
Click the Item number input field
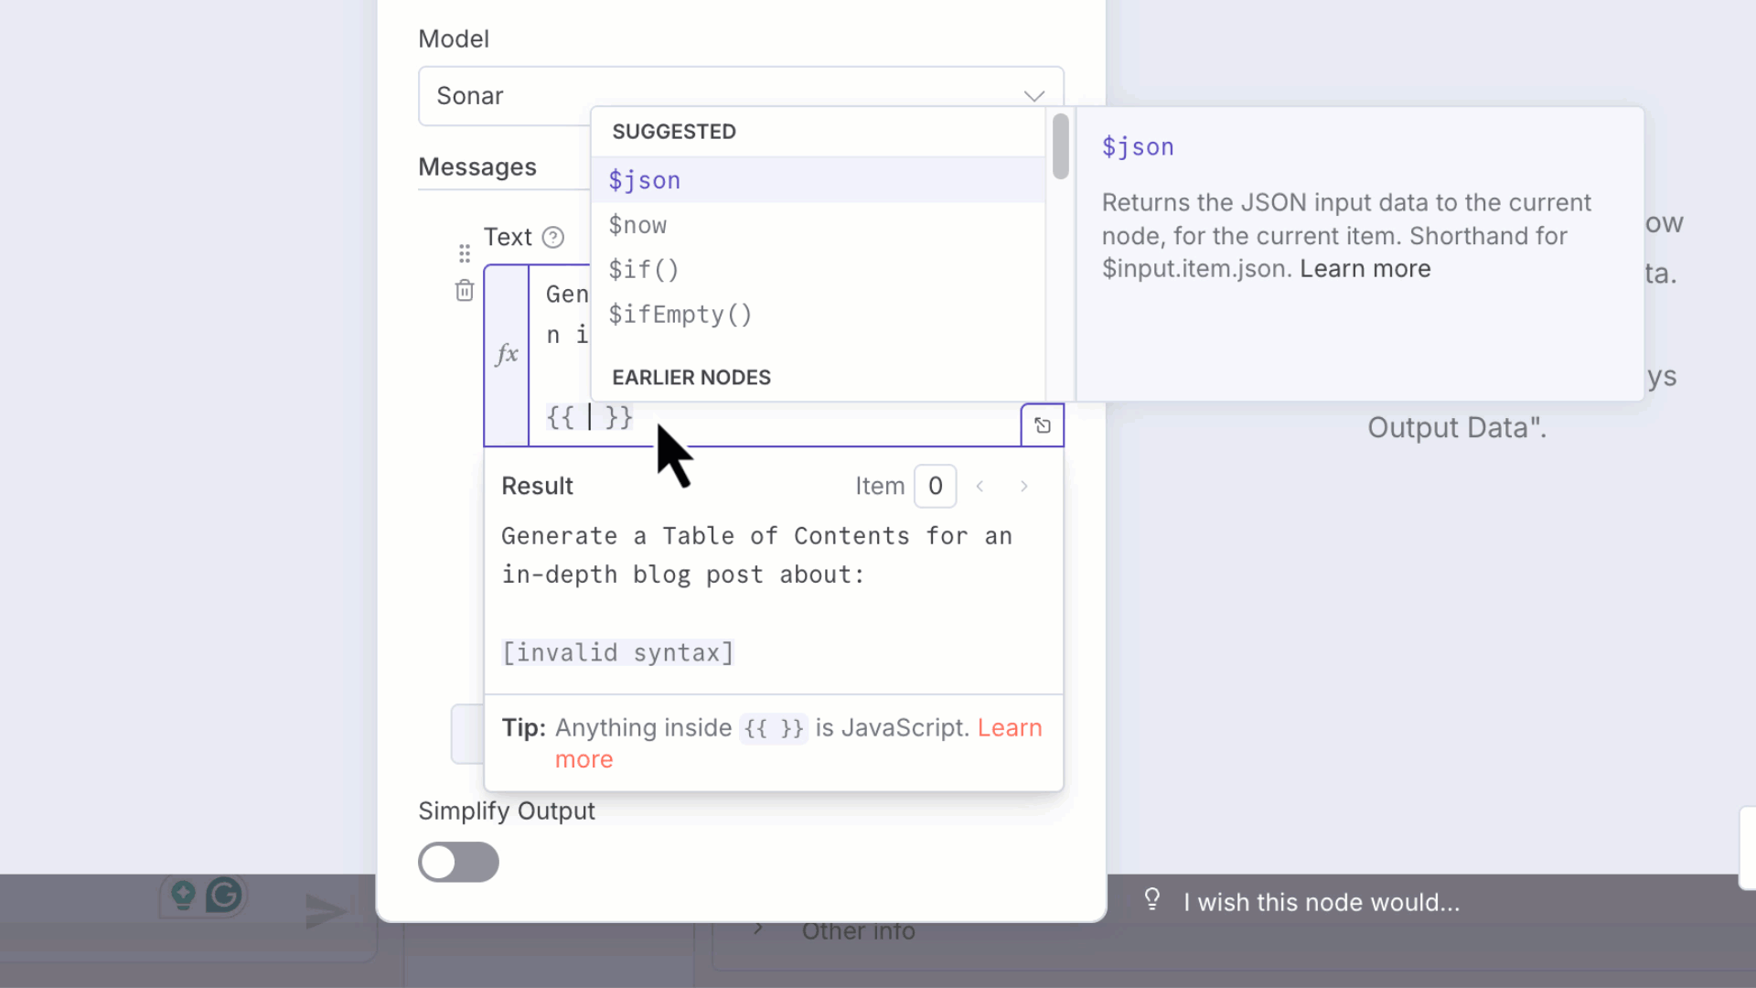pyautogui.click(x=935, y=487)
